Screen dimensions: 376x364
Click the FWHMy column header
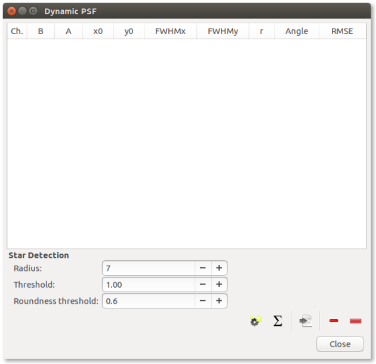click(x=223, y=31)
